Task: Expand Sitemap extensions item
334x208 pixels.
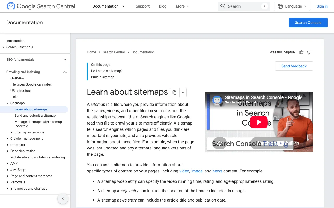Action: click(12, 132)
